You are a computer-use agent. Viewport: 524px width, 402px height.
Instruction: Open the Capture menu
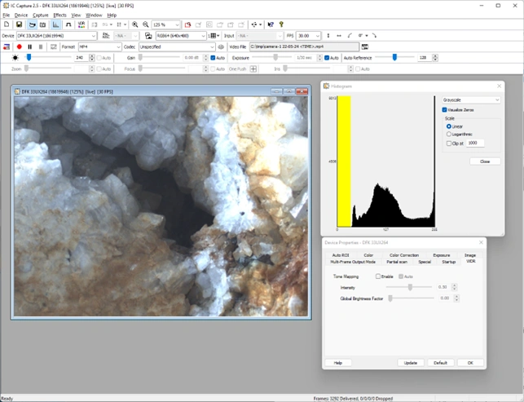pyautogui.click(x=41, y=15)
